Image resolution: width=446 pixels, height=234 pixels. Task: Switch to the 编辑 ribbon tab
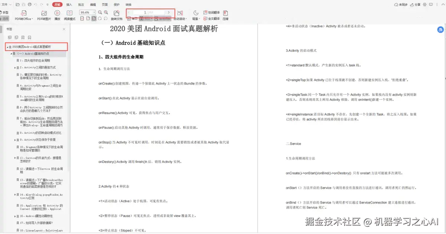click(x=93, y=4)
